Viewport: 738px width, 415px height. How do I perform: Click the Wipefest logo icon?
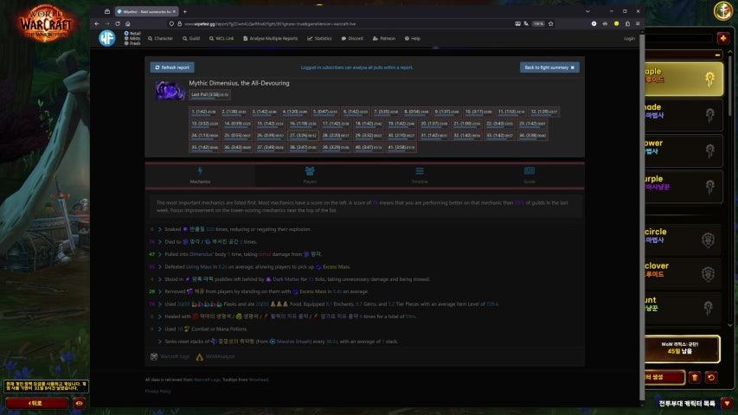coord(106,38)
